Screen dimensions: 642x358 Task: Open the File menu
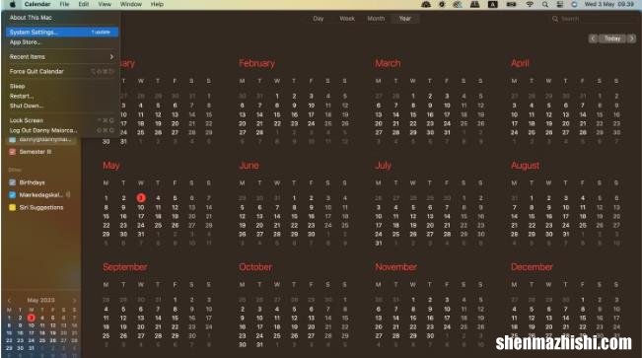[64, 4]
